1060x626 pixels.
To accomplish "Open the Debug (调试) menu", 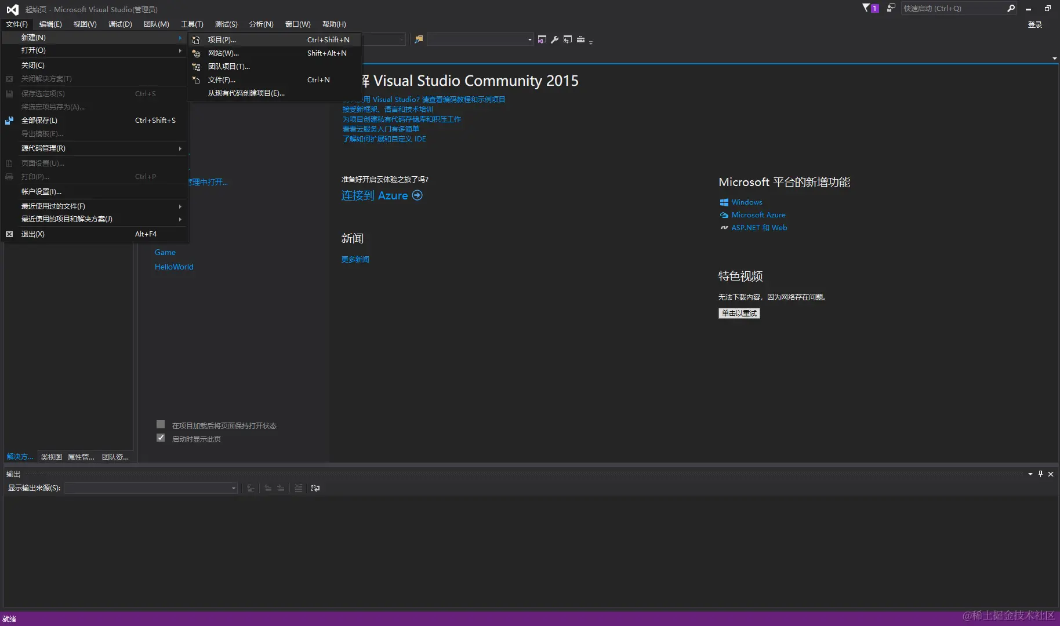I will pyautogui.click(x=120, y=24).
